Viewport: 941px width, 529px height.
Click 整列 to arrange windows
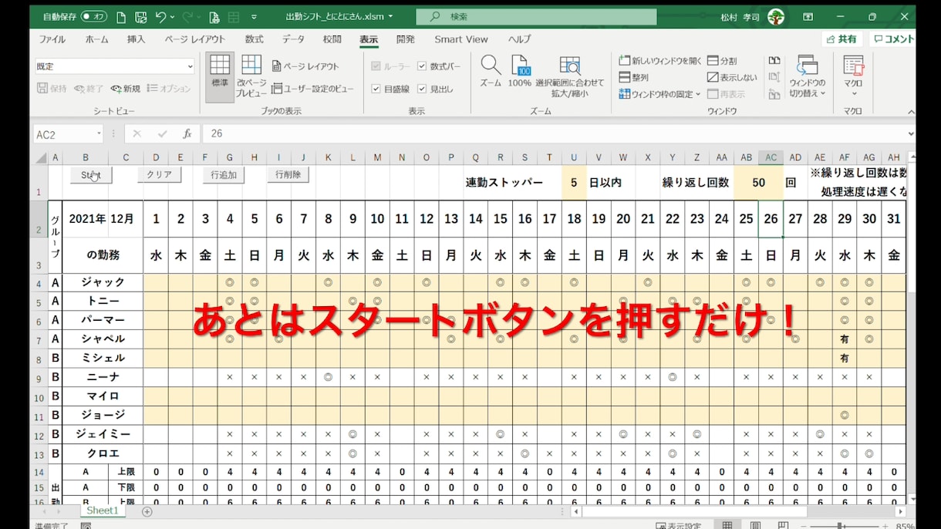click(x=635, y=77)
